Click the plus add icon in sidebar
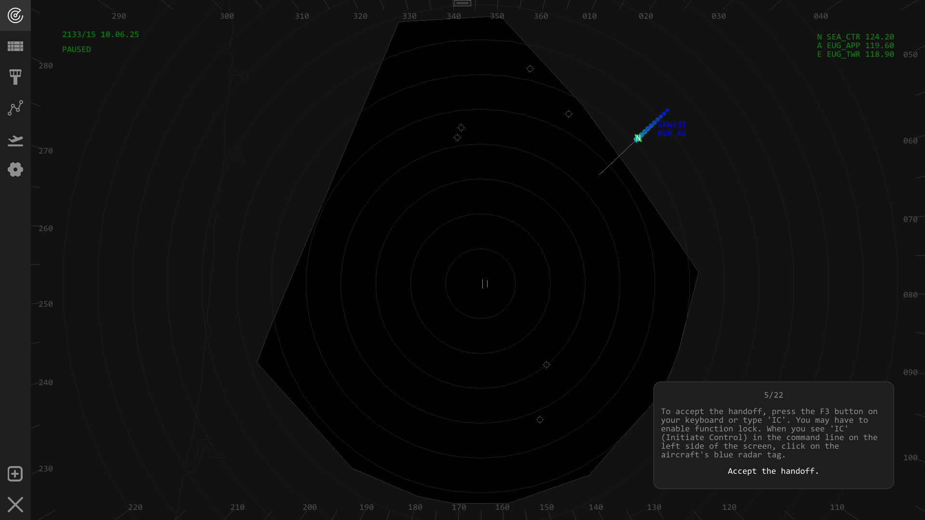Image resolution: width=925 pixels, height=520 pixels. [x=15, y=474]
